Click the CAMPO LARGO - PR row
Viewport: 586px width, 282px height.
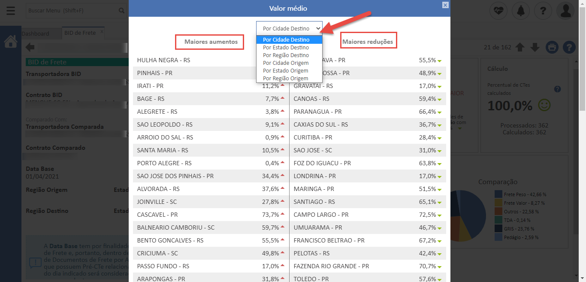click(368, 215)
